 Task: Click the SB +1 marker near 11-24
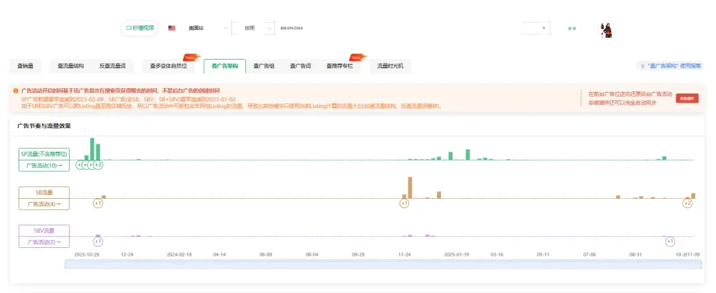coord(404,204)
